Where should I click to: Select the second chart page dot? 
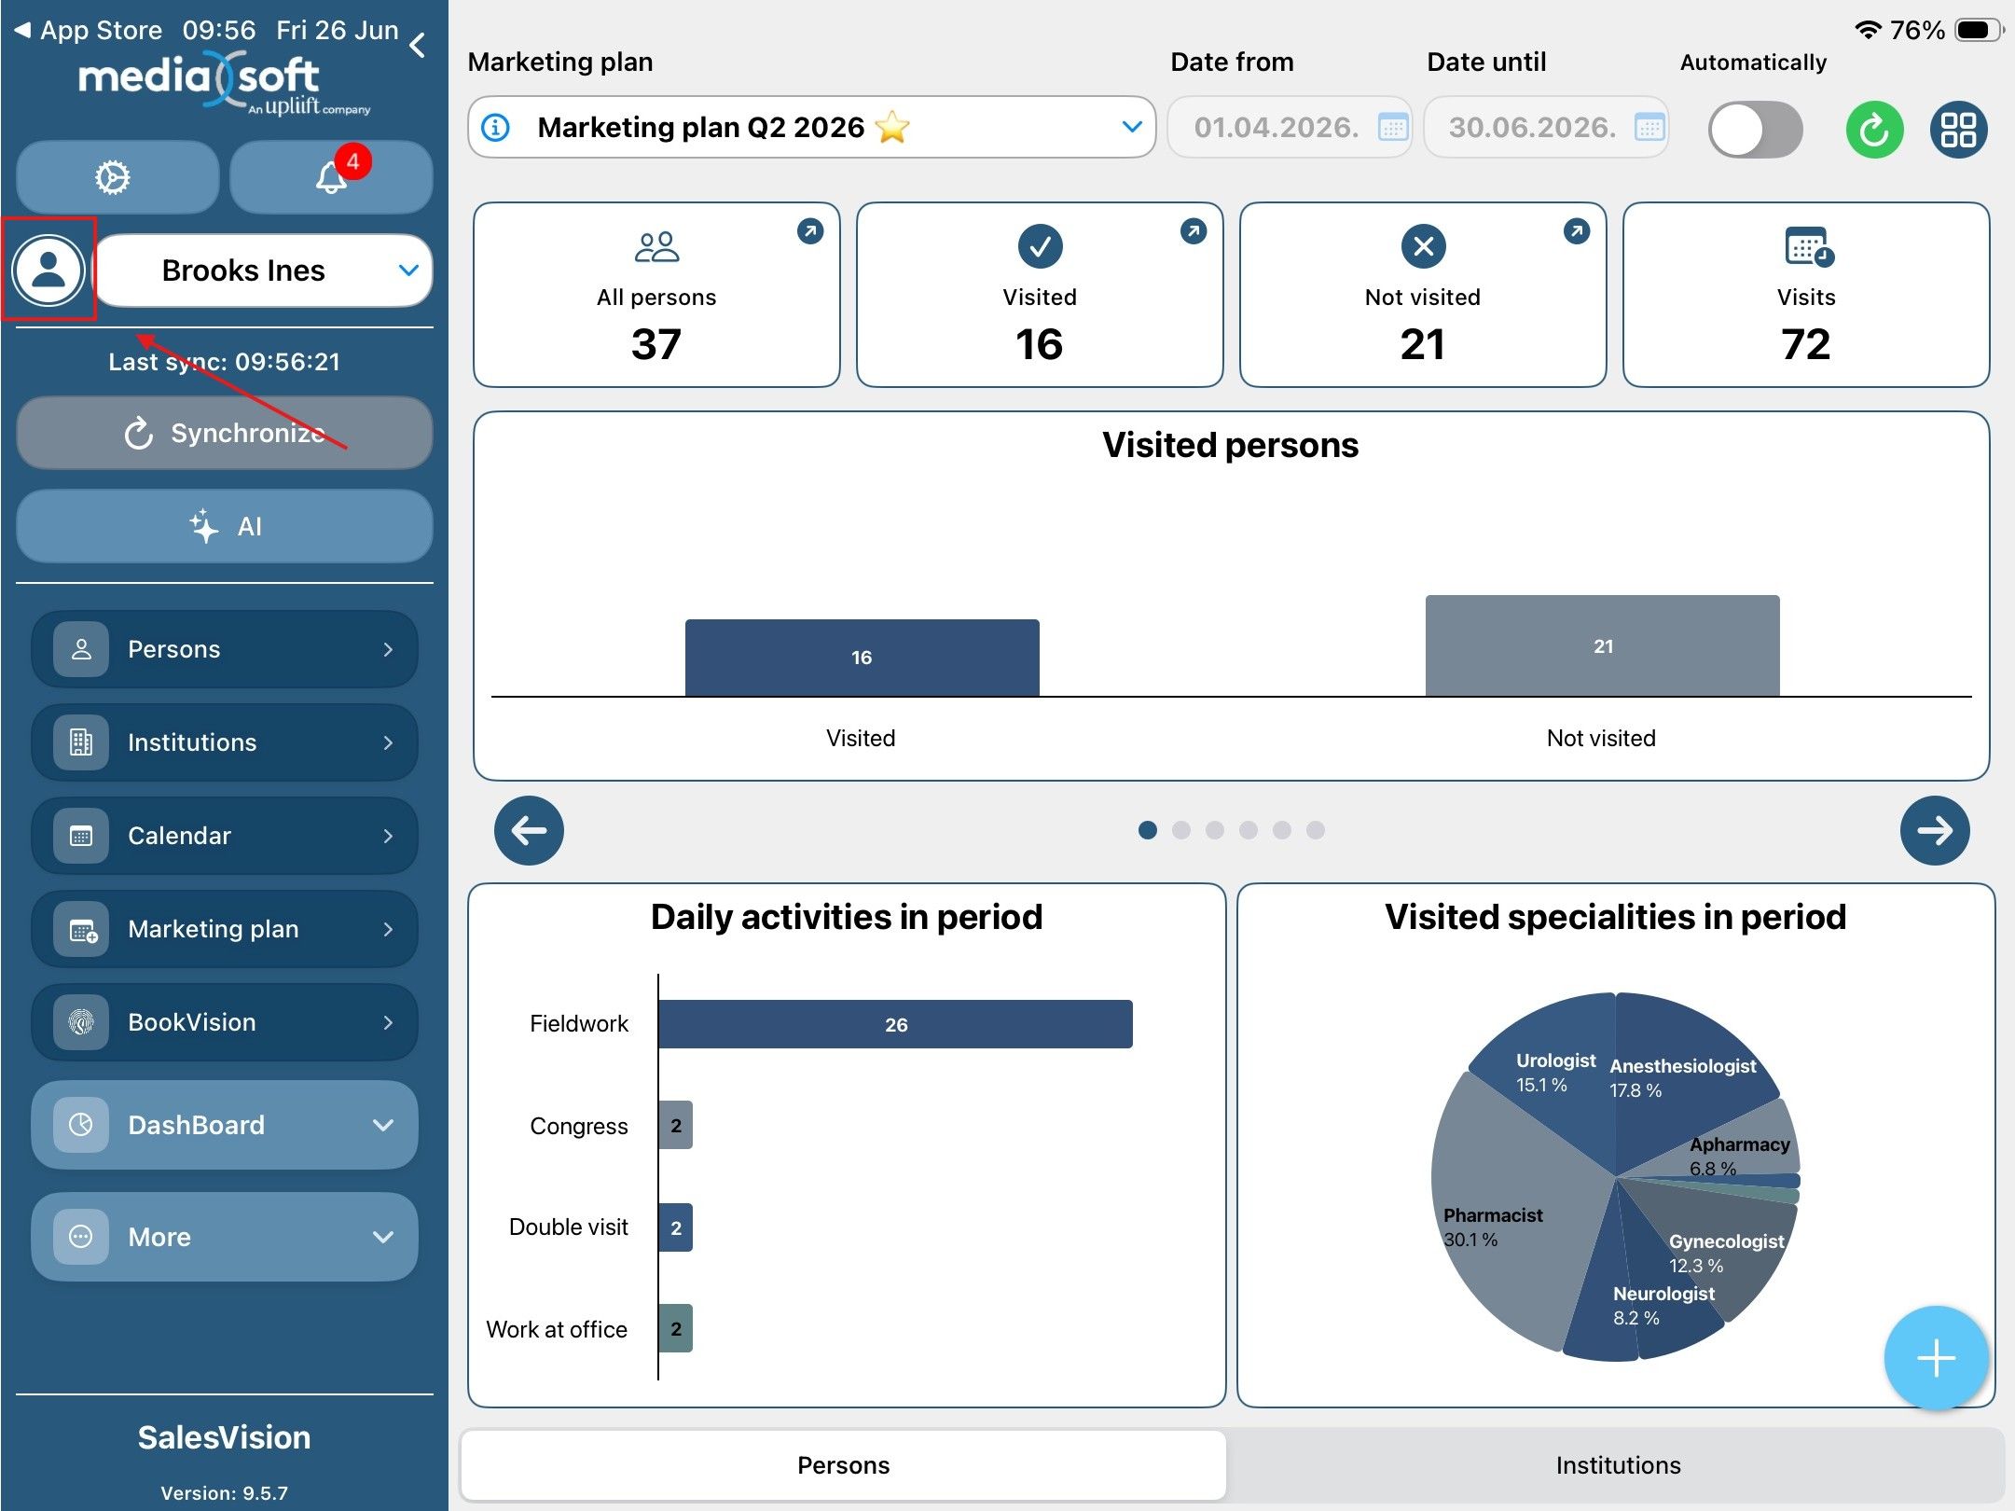click(x=1181, y=830)
